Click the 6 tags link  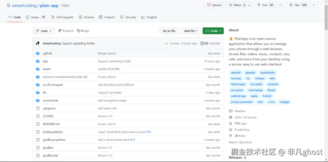coord(83,31)
